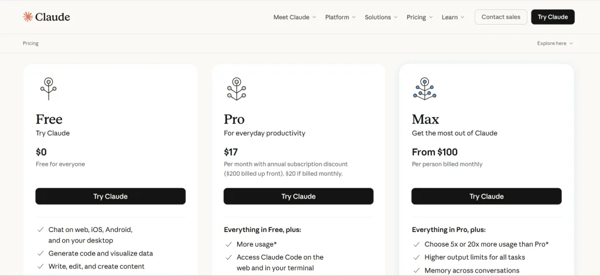Click checkmark beside 'Chat on web, iOS, Android'
Screen dimensions: 600x276
pyautogui.click(x=40, y=230)
